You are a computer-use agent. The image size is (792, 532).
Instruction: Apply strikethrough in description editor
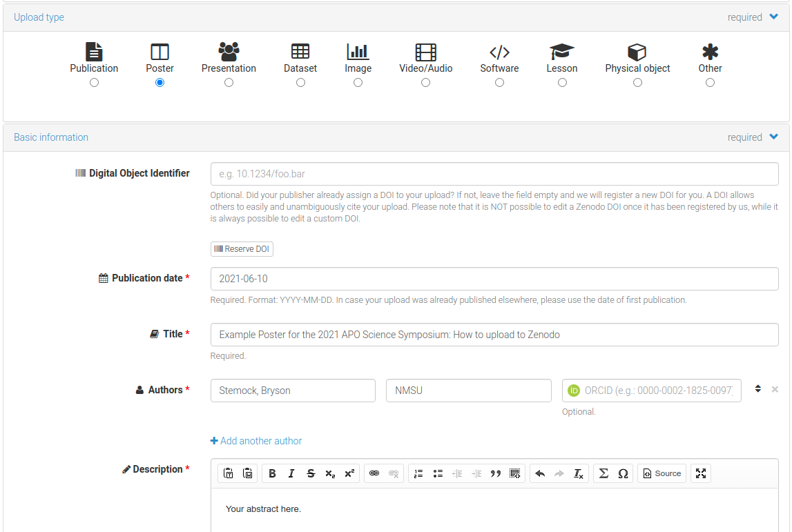(311, 473)
